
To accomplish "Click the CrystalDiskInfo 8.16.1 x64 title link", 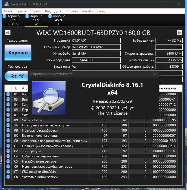I will (112, 89).
